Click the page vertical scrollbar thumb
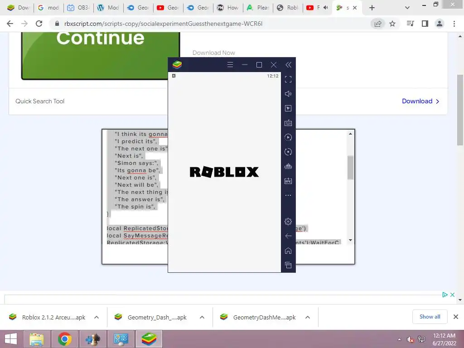The image size is (464, 348). pos(460,110)
